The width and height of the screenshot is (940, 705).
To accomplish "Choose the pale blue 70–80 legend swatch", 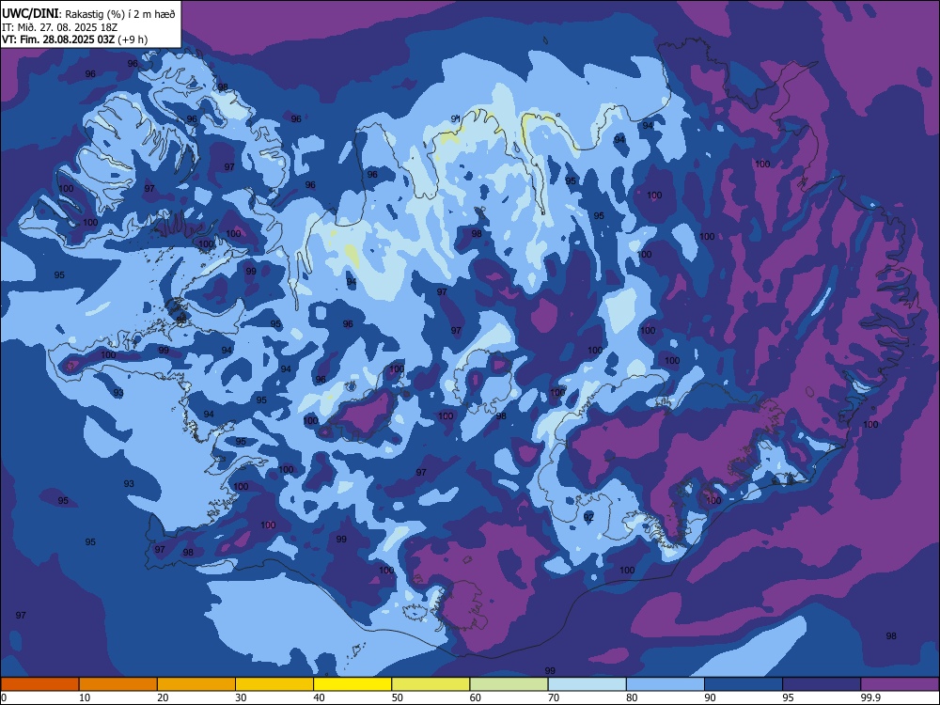I will click(587, 684).
